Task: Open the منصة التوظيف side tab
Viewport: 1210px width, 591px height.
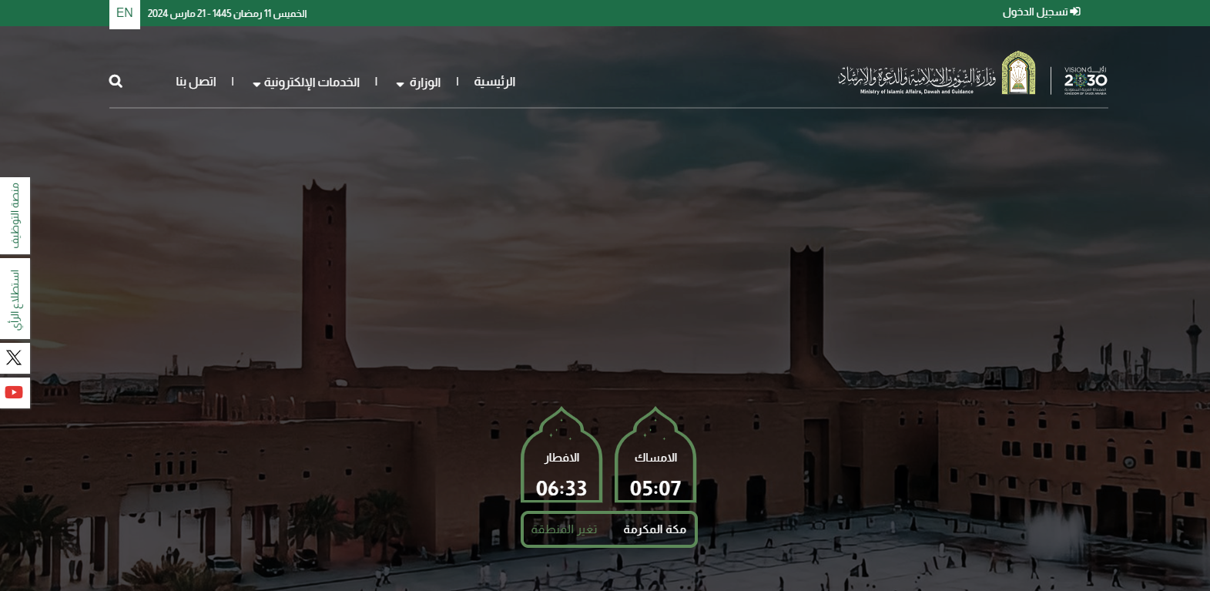Action: [15, 216]
